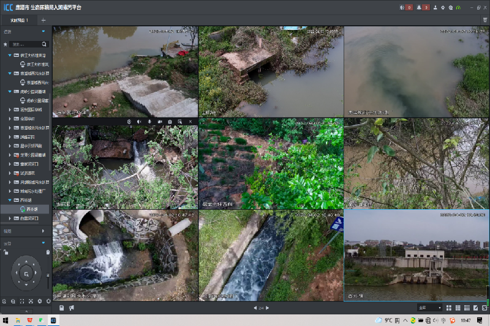
Task: Open the stream type dropdown in bottom bar
Action: coord(429,308)
